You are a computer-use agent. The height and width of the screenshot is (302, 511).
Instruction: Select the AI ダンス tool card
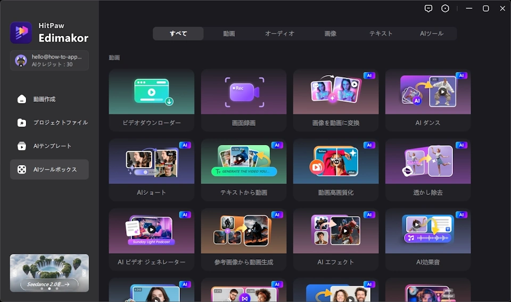tap(428, 100)
